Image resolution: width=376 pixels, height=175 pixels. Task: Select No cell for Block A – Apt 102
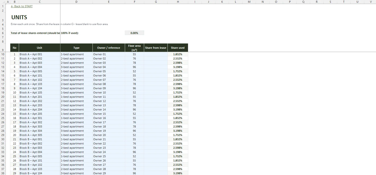(15, 80)
